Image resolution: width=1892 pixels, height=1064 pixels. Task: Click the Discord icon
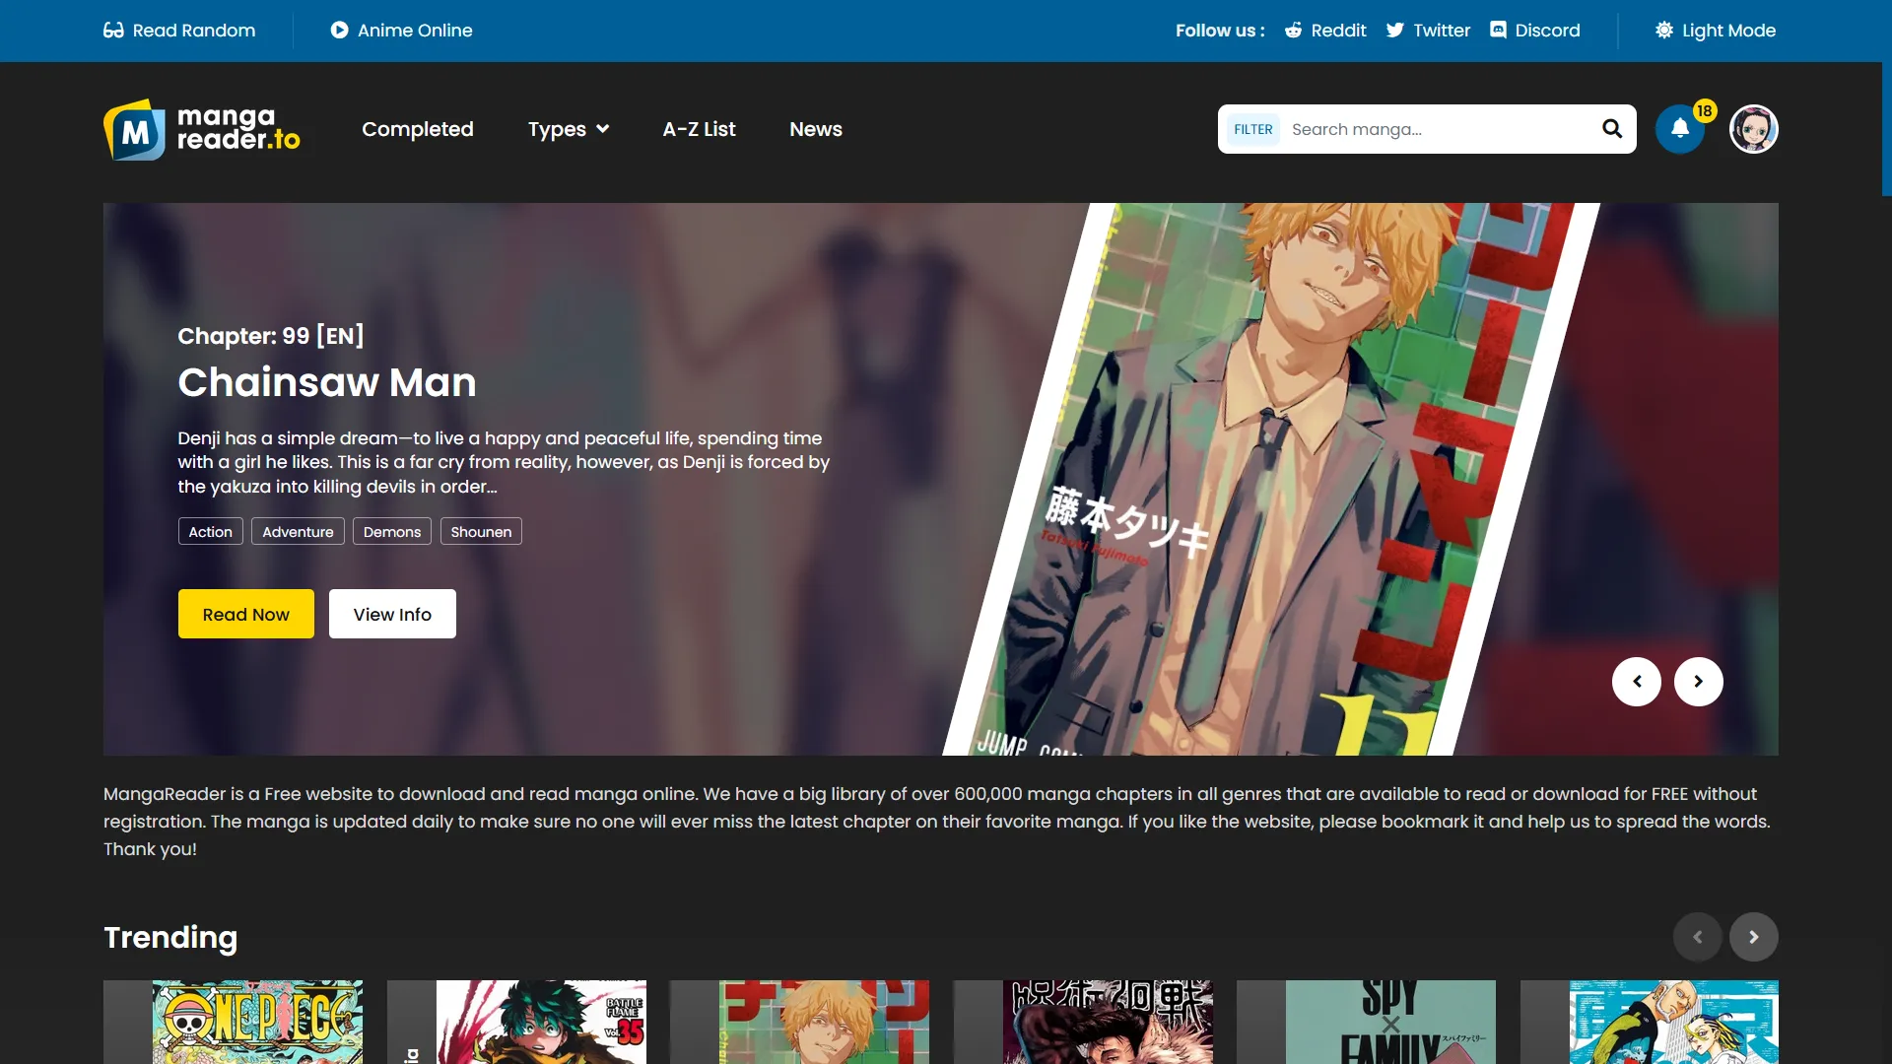[1498, 31]
